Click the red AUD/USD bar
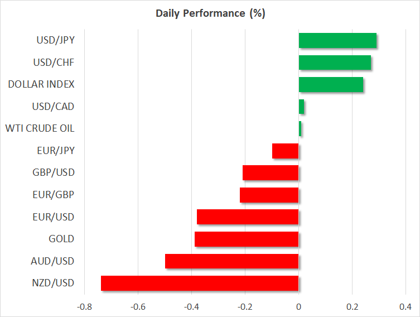Screen dimensions: 420x317 click(232, 261)
